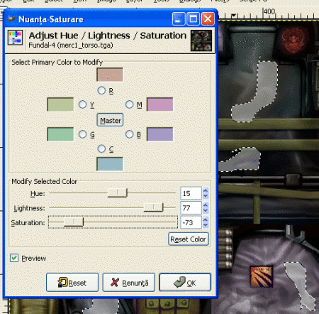
Task: Click the image preview thumbnail in dialog header
Action: [x=201, y=40]
